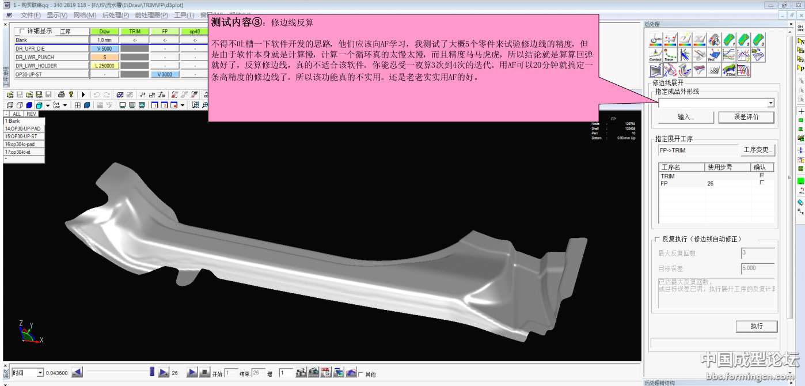
Task: Open the 后处理(P) menu
Action: pos(115,15)
